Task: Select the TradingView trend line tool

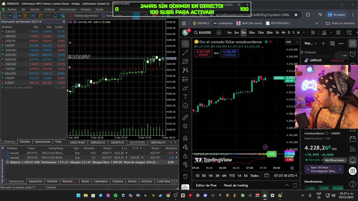Action: coord(185,52)
